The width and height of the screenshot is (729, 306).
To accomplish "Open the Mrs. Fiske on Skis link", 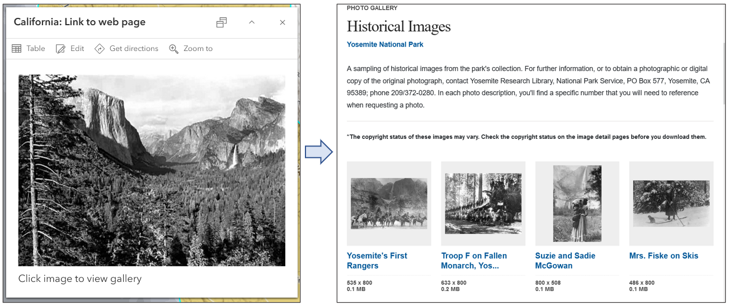I will click(664, 256).
